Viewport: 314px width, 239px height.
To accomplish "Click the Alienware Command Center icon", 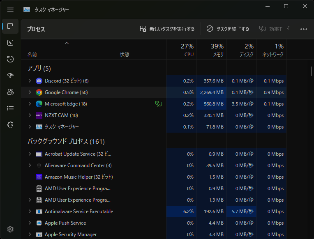I will coord(39,165).
